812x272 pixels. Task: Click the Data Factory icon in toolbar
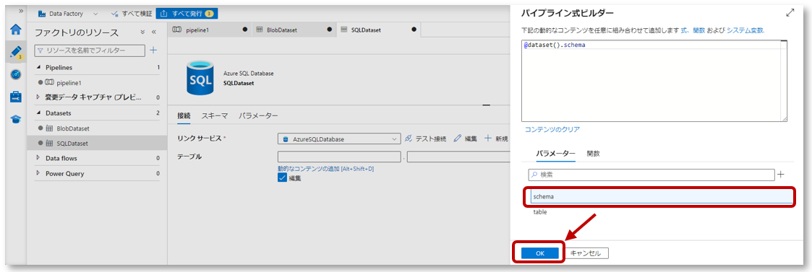[x=43, y=14]
